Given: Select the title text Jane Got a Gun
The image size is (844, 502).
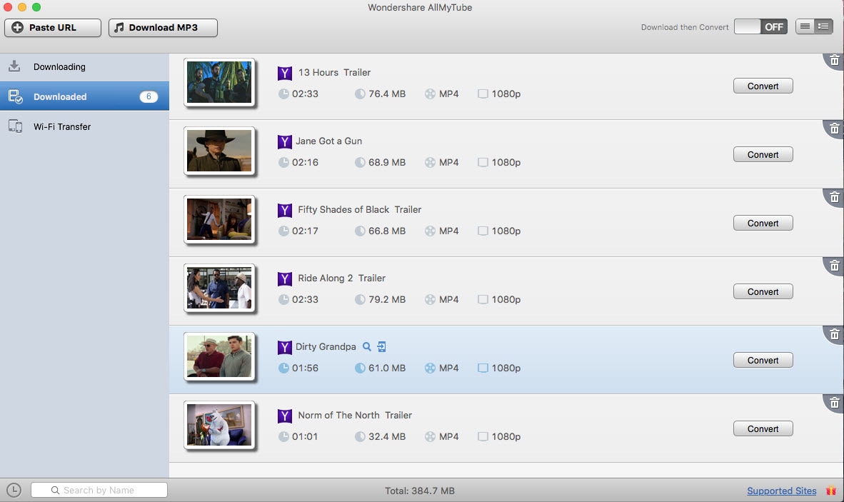Looking at the screenshot, I should coord(329,141).
